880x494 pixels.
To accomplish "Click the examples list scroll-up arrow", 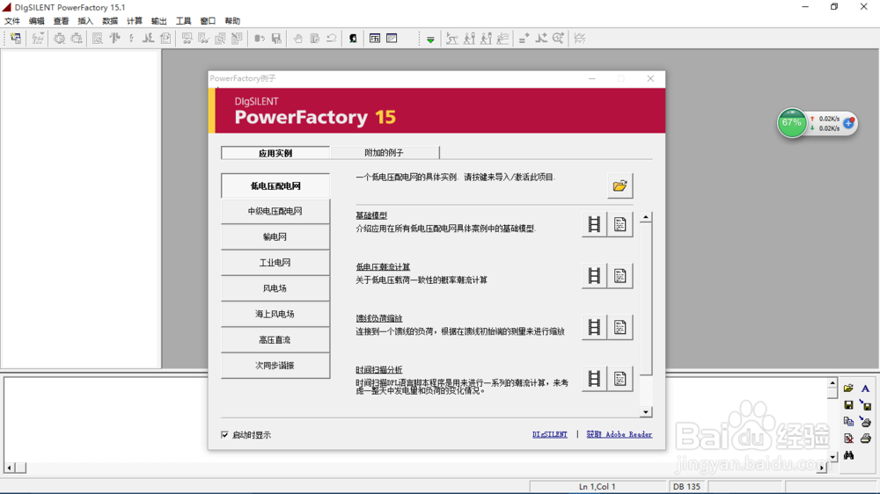I will pos(646,218).
